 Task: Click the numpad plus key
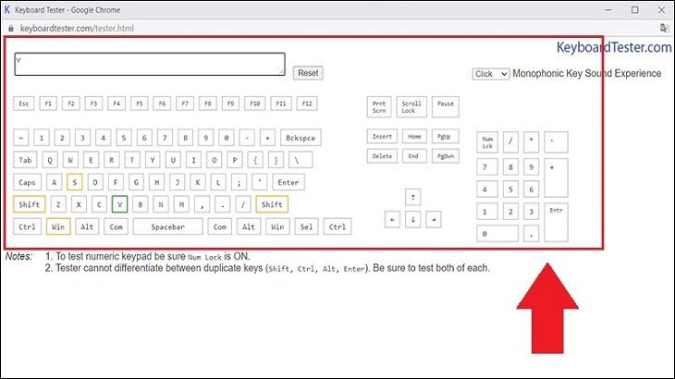tap(557, 178)
